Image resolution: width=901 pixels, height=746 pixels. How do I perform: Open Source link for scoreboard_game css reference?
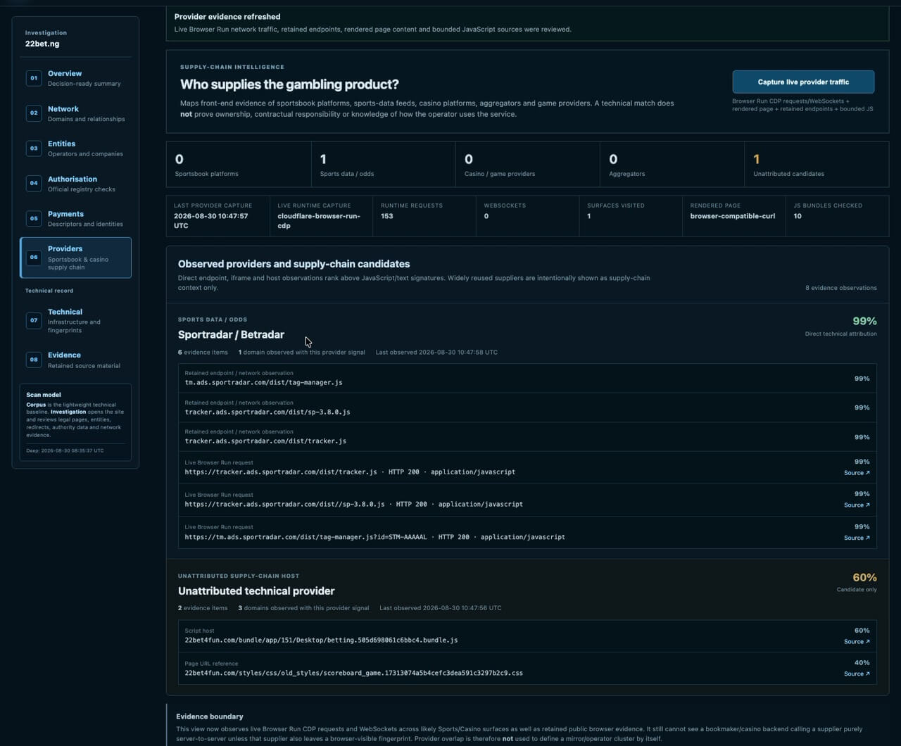click(857, 674)
